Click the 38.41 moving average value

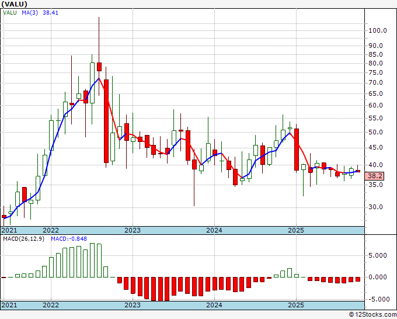coord(50,12)
